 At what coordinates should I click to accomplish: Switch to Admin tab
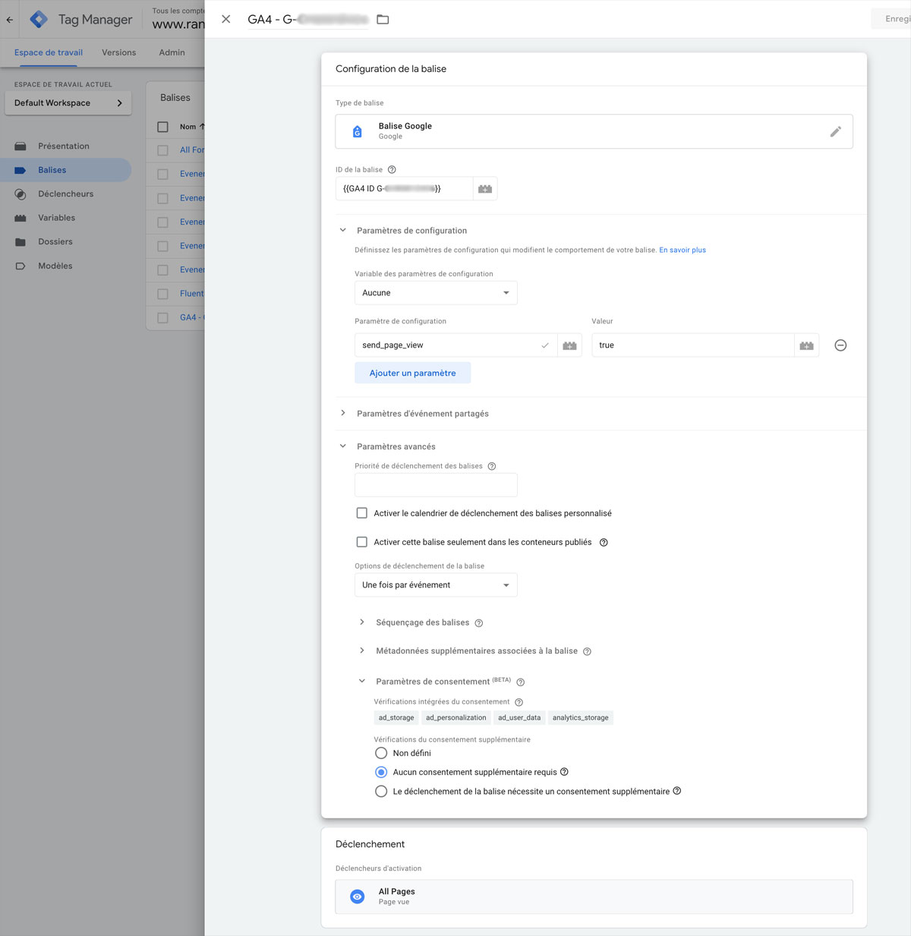[172, 52]
